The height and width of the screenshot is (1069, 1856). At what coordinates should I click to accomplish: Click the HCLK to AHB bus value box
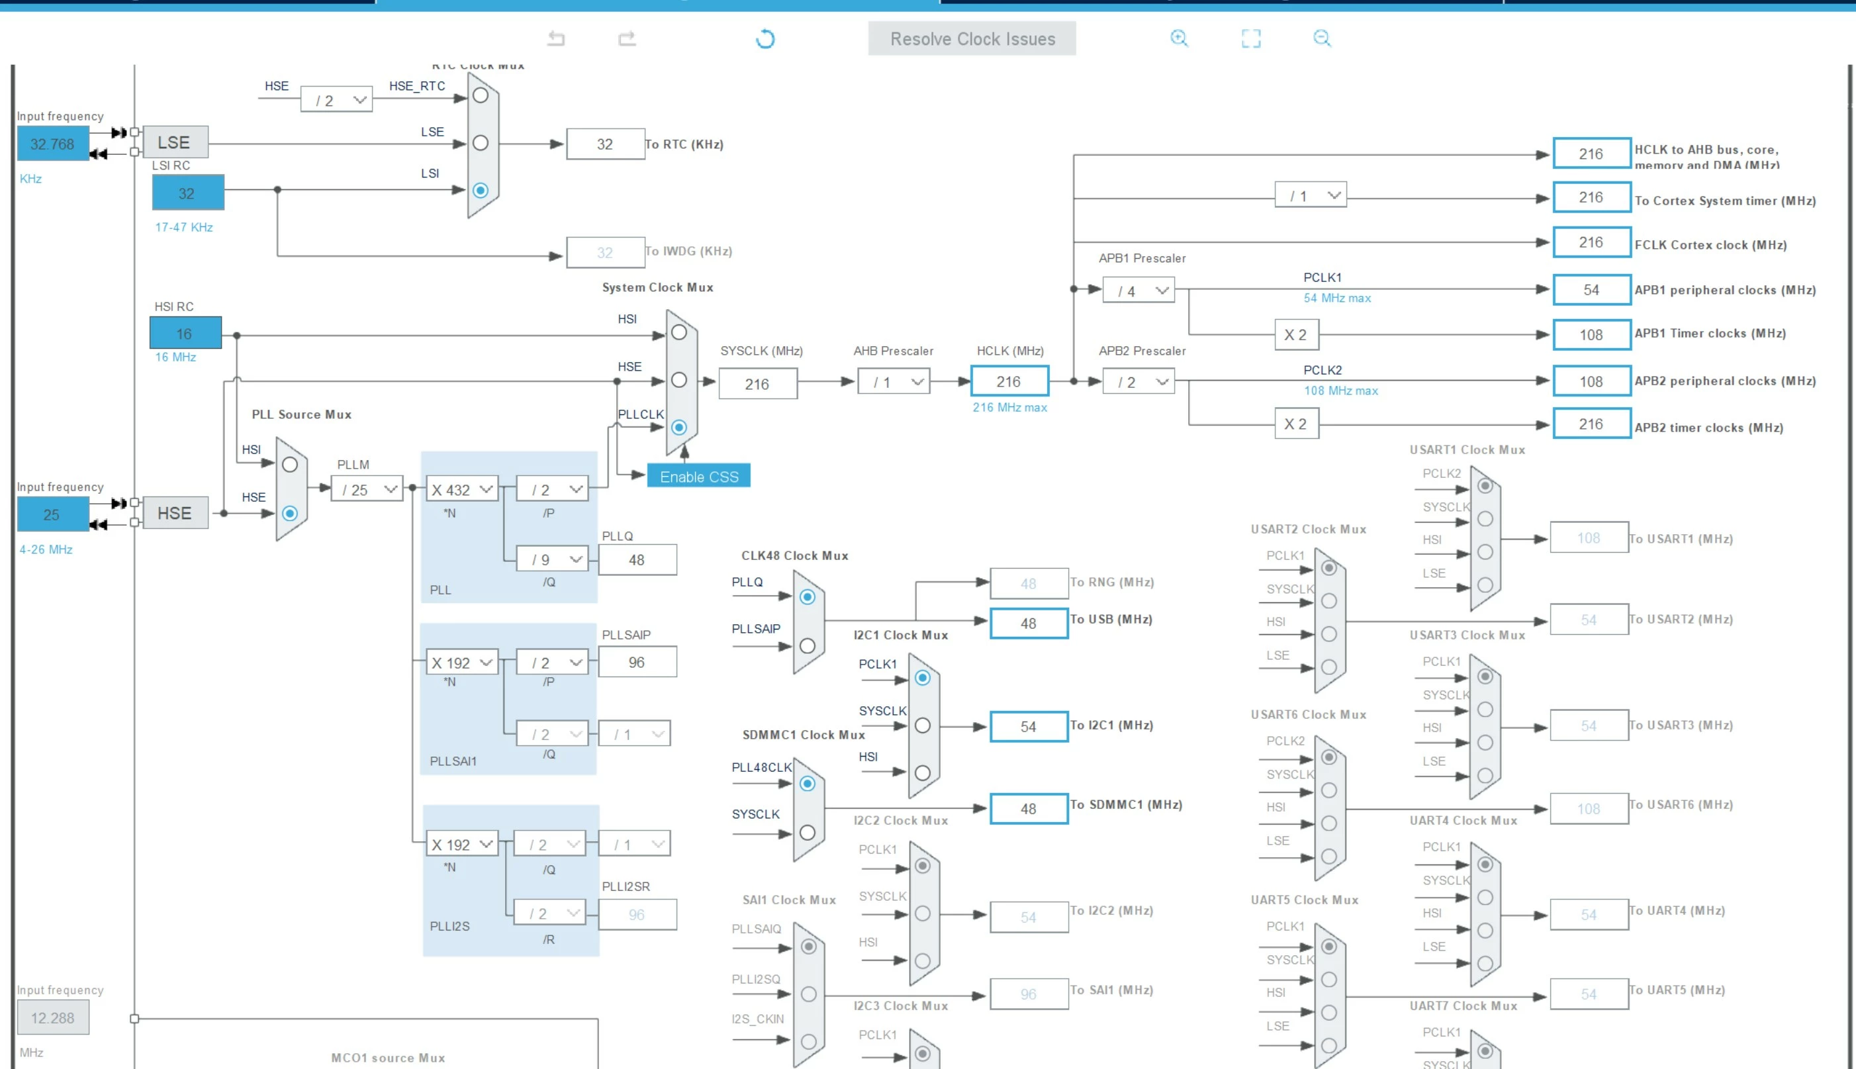[x=1592, y=154]
